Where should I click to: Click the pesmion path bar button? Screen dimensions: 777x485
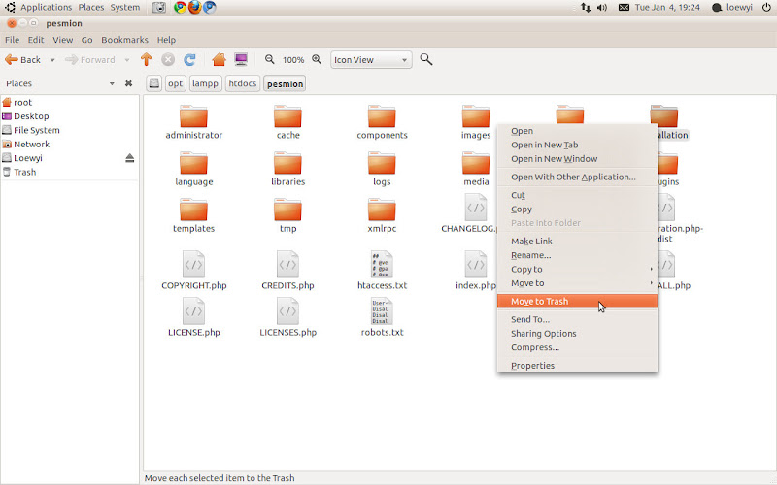coord(285,83)
